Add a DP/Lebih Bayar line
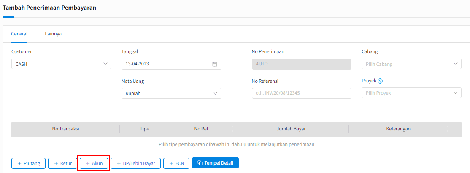 [x=136, y=163]
